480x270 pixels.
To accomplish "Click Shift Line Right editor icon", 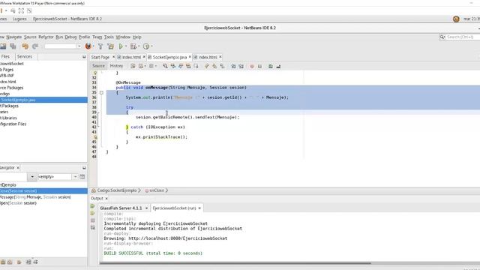I will (x=241, y=66).
